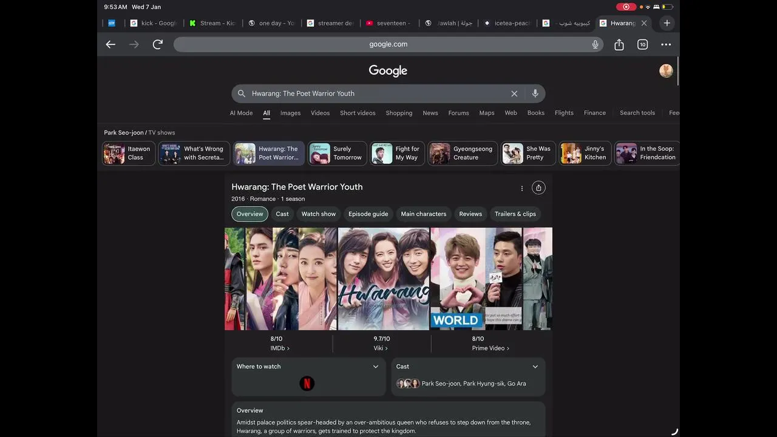Select the Flights search filter

564,113
